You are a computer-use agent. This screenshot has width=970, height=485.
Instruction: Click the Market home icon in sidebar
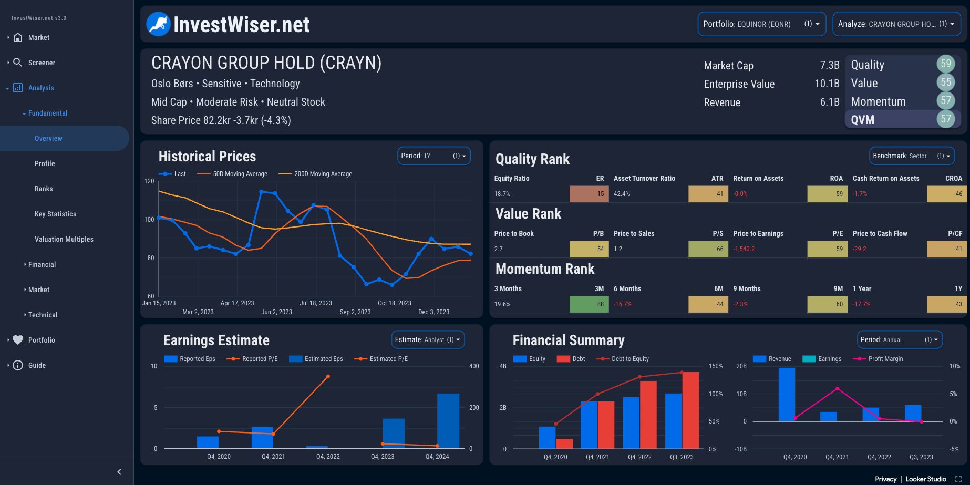18,37
